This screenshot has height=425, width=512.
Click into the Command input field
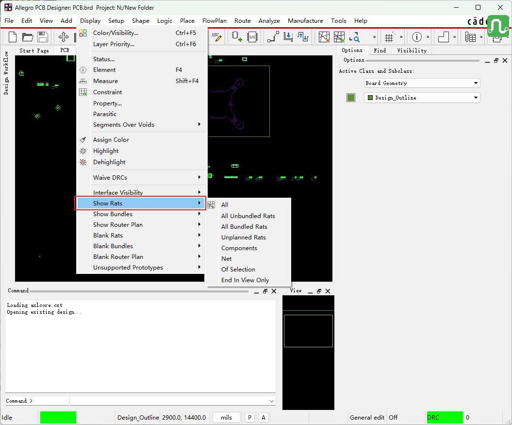[x=172, y=401]
